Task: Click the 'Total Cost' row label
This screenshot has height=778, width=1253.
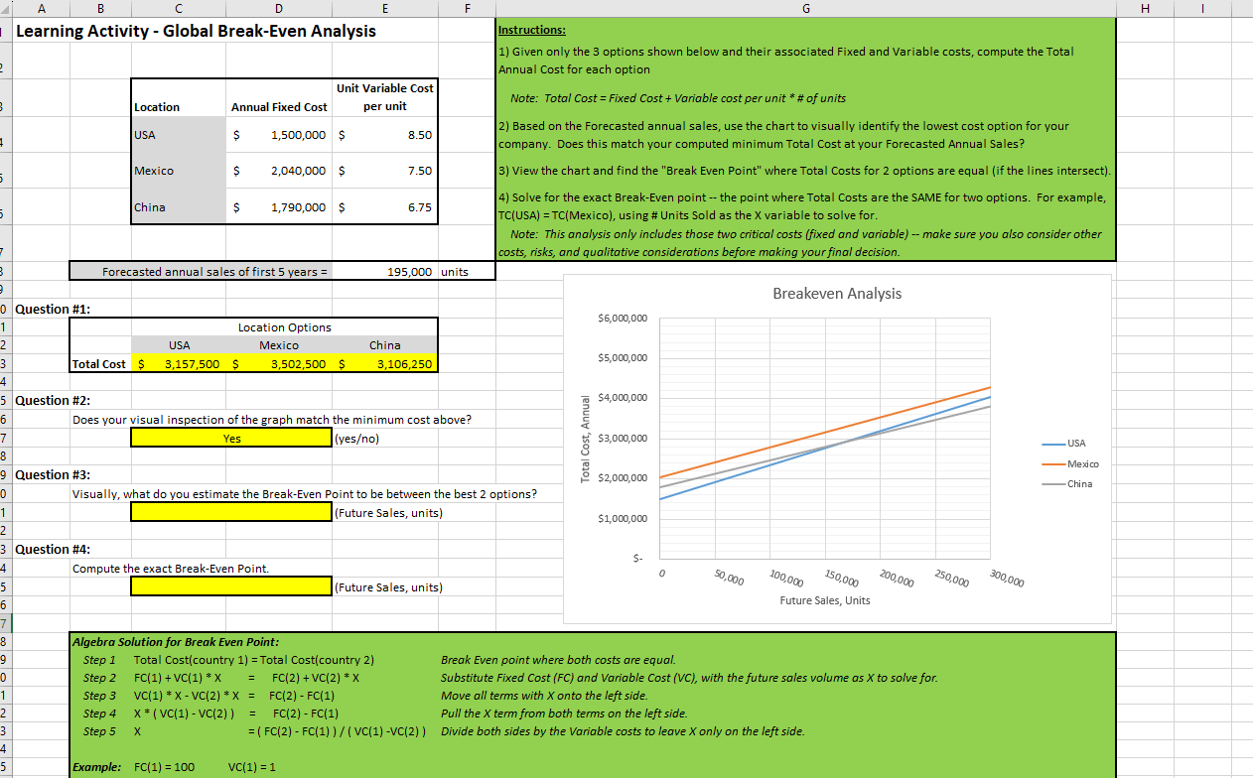Action: click(101, 364)
